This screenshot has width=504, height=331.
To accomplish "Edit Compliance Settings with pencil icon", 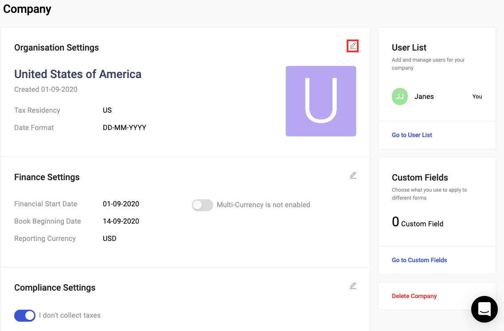I will pos(353,286).
